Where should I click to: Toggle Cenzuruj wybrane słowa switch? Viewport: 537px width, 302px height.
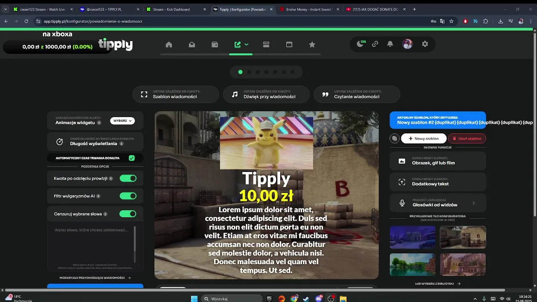pyautogui.click(x=128, y=214)
